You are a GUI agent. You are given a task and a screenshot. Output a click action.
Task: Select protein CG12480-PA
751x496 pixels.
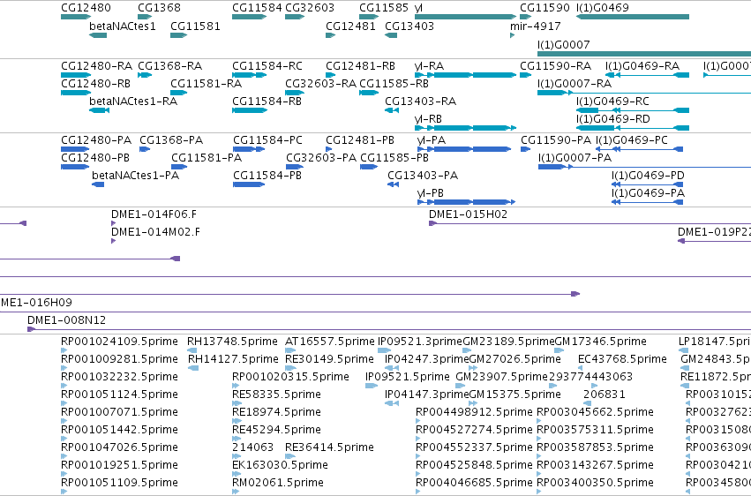click(x=96, y=139)
